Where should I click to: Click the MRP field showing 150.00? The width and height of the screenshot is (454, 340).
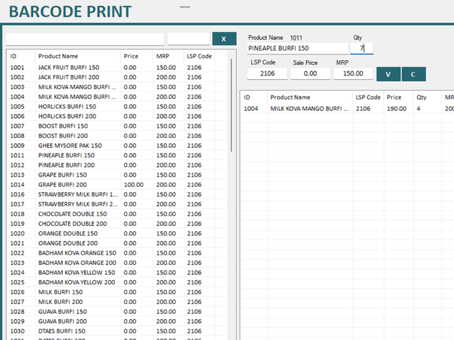pyautogui.click(x=353, y=73)
